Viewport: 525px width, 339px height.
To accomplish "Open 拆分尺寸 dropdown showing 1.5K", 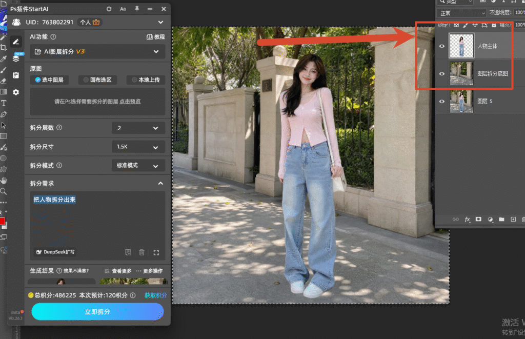I will (138, 147).
